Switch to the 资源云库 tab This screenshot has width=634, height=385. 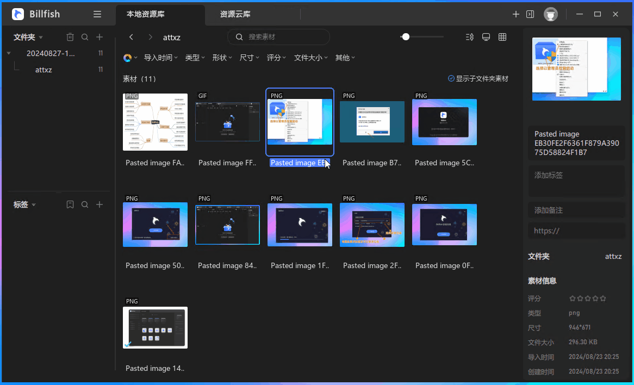235,15
